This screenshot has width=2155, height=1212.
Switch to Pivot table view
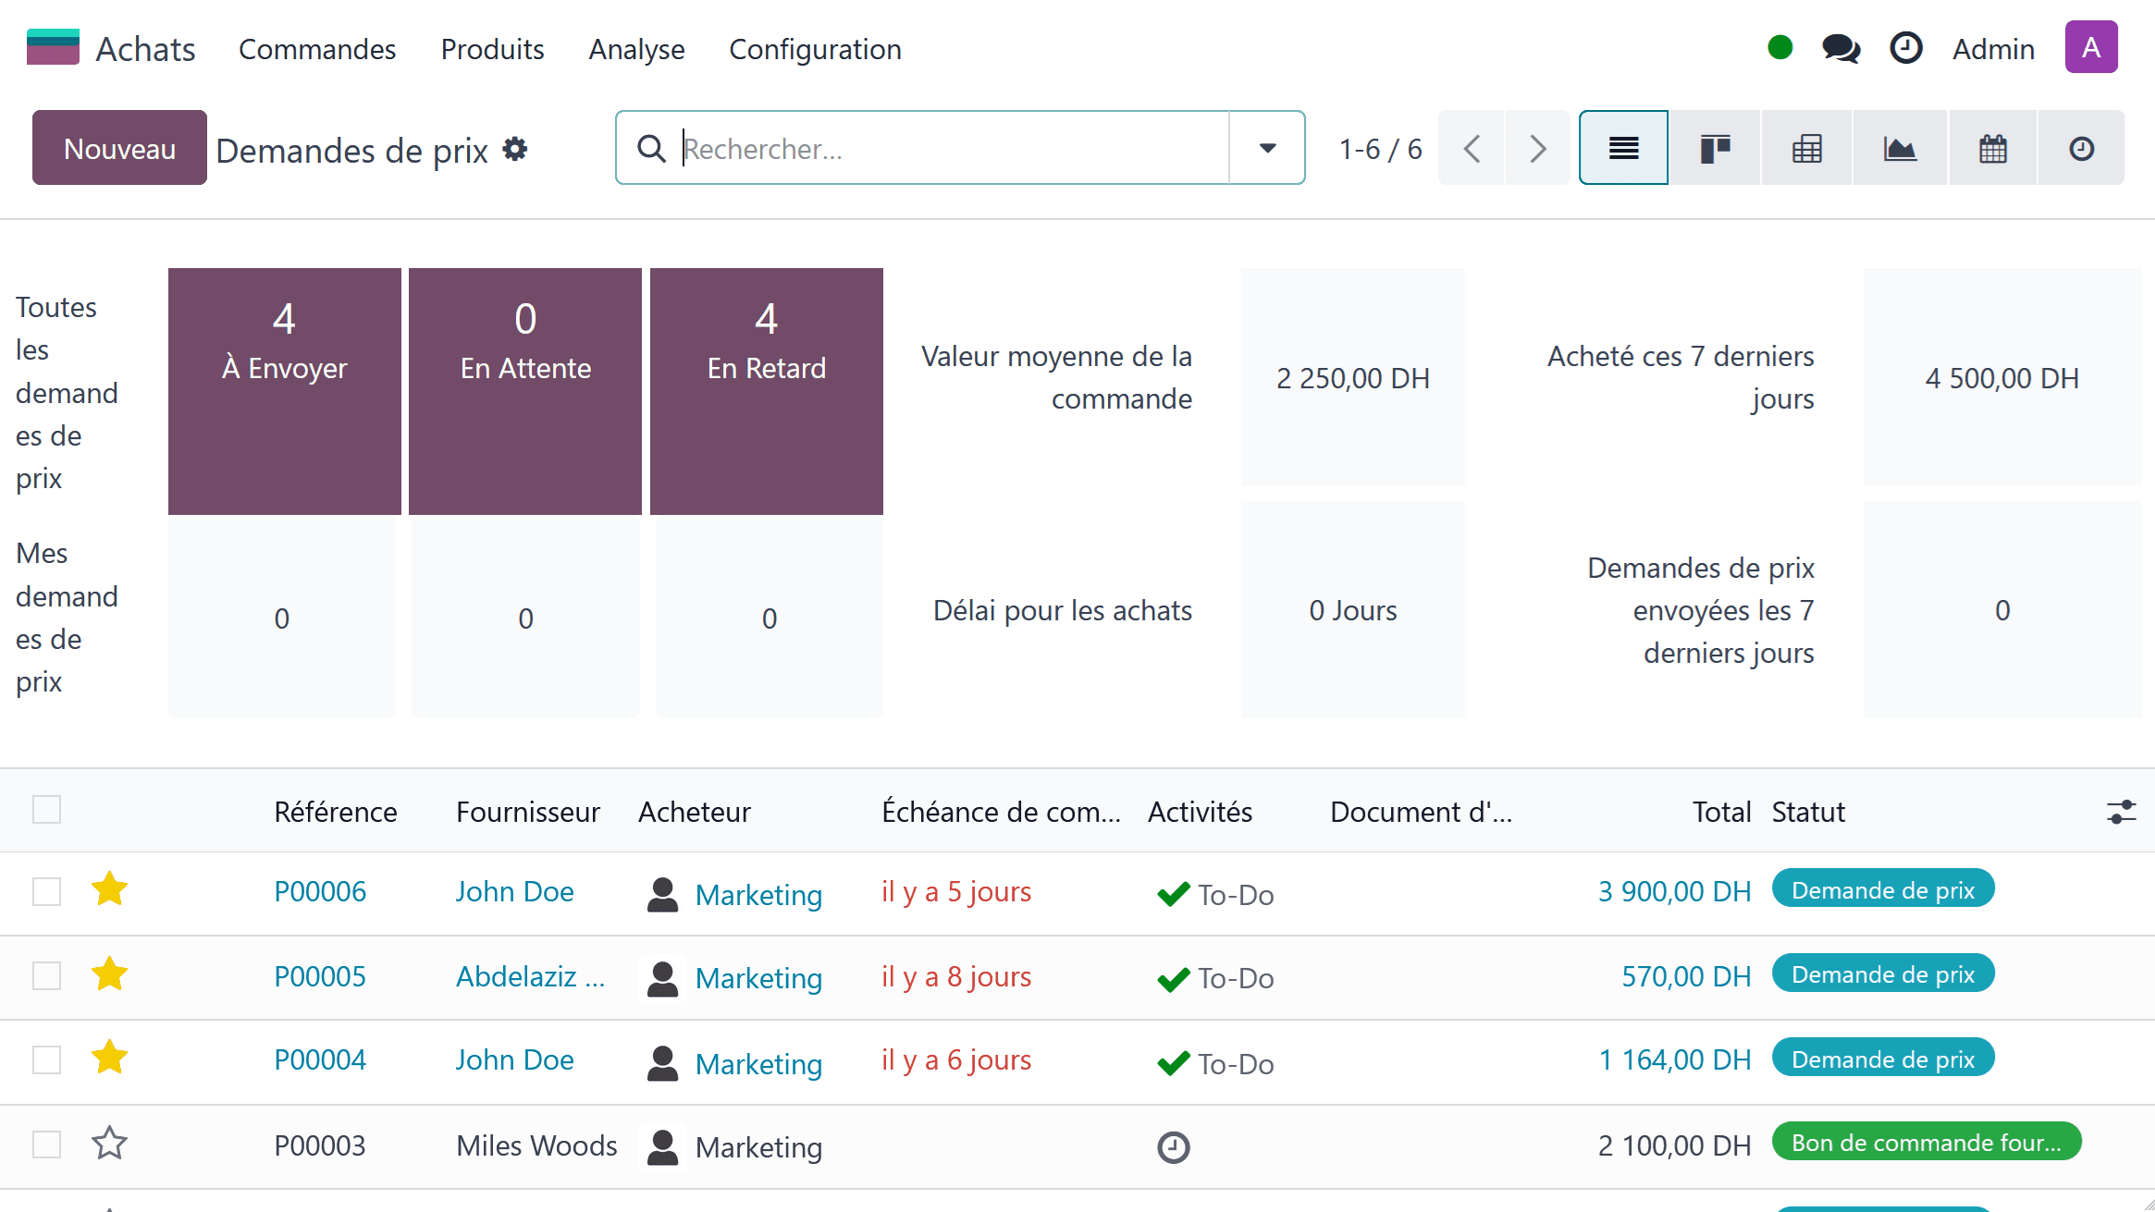1806,148
